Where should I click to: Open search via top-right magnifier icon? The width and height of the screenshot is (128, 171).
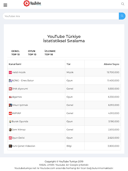(123, 4)
